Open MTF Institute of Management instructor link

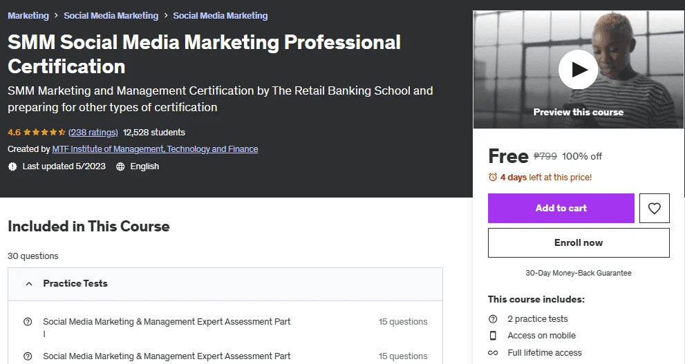(x=155, y=149)
